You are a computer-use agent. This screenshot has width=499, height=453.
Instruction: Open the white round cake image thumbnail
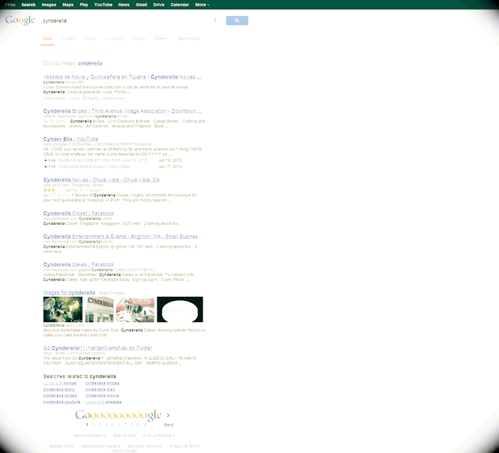point(180,309)
